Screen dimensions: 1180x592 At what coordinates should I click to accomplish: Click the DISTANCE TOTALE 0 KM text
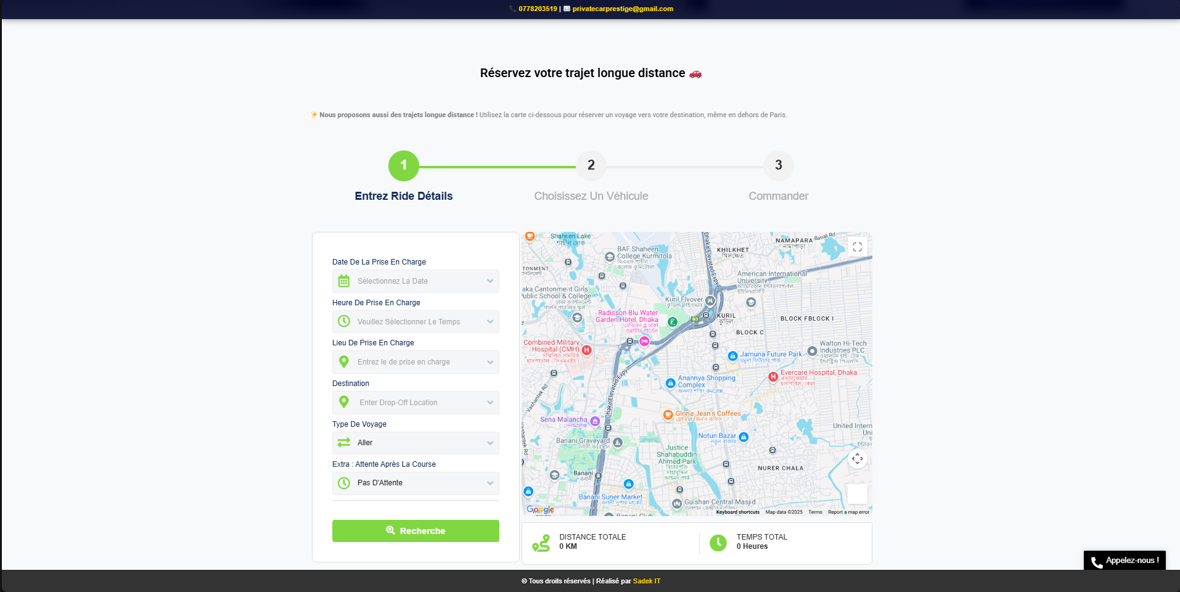coord(592,541)
